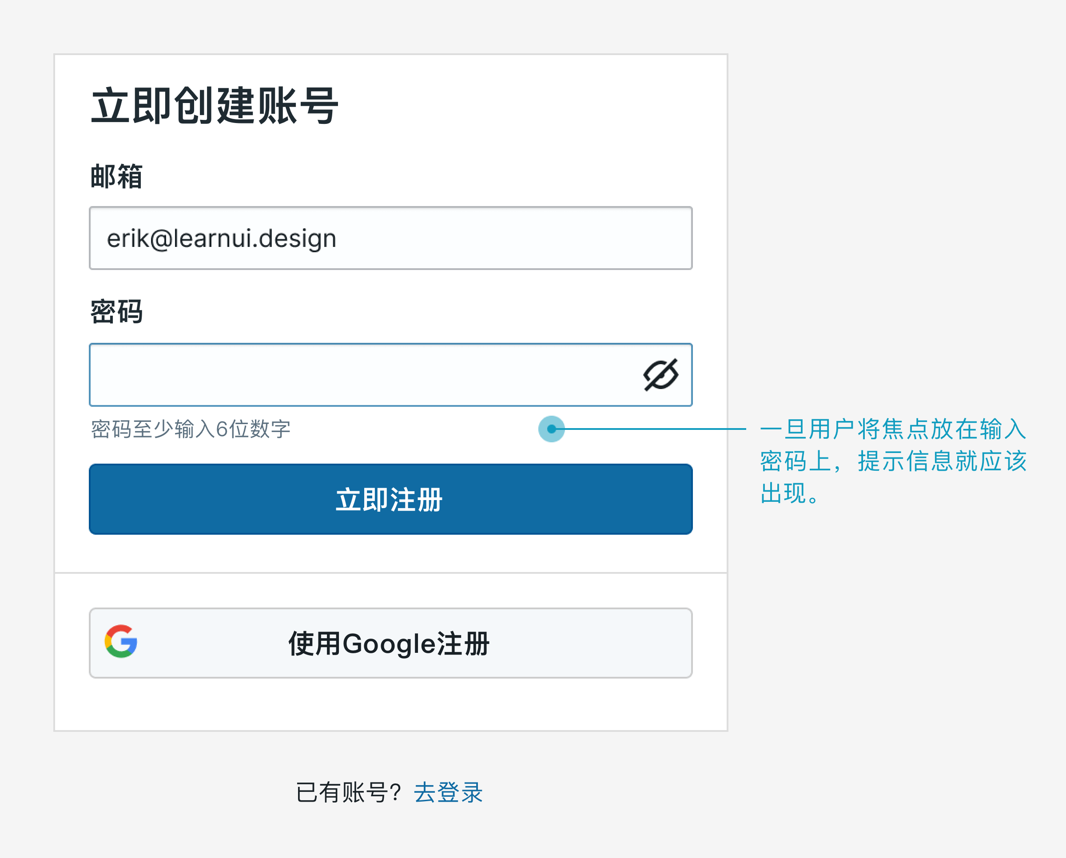Click the 使用Google注册 button text
The width and height of the screenshot is (1066, 858).
[389, 643]
